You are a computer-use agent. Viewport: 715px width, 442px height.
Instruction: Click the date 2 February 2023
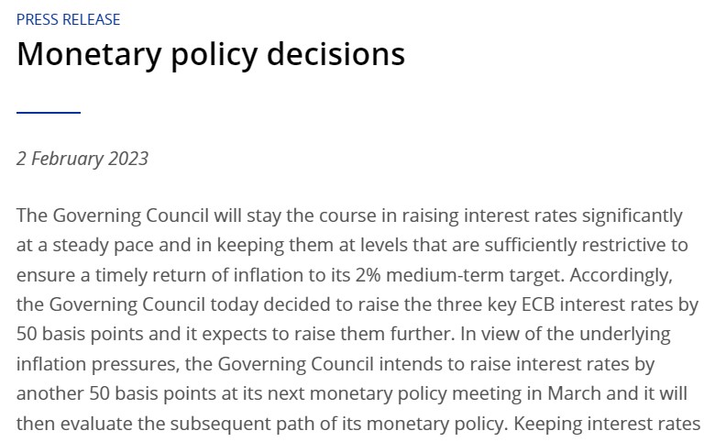82,159
